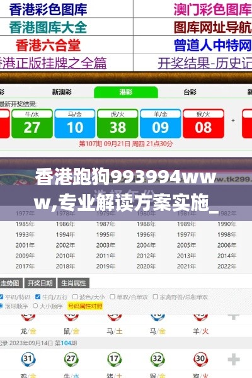Toggle the 生肖/五行 checkbox

38,297
